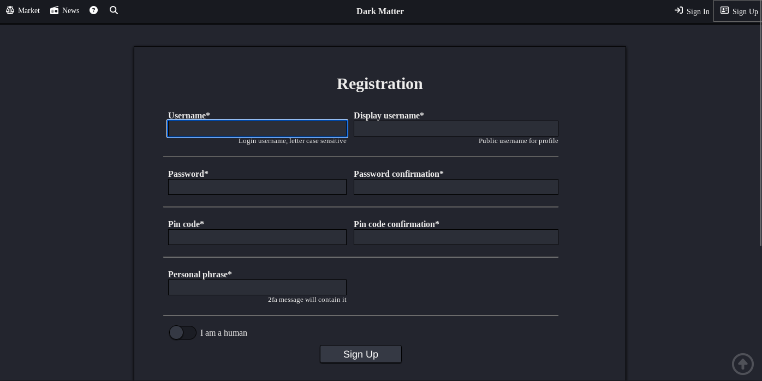
Task: Click 'Public username for profile' hint
Action: 519,141
